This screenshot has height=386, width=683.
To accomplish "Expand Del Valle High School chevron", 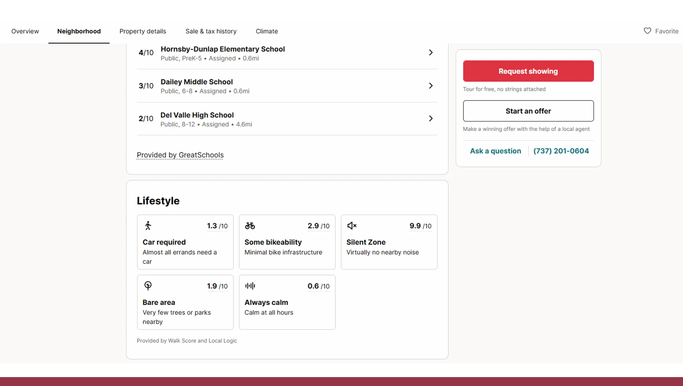I will (x=430, y=119).
